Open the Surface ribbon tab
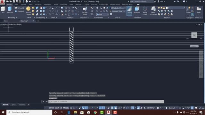This screenshot has width=205, height=115. [23, 4]
